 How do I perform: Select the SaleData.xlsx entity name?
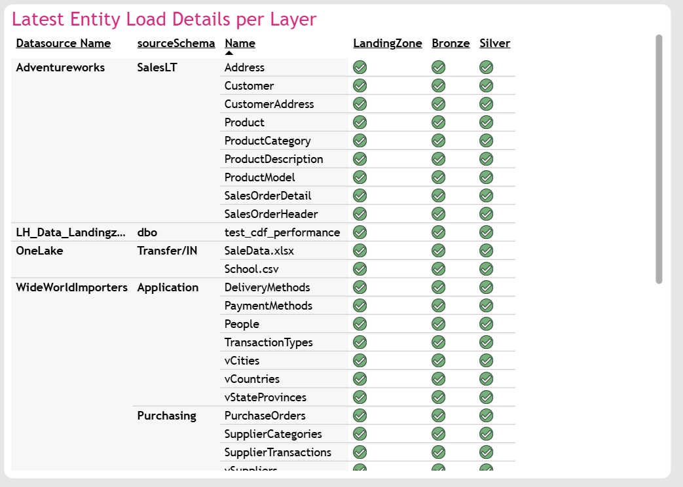(x=259, y=251)
